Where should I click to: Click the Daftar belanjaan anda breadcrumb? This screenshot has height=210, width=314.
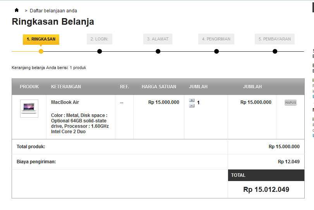click(53, 11)
